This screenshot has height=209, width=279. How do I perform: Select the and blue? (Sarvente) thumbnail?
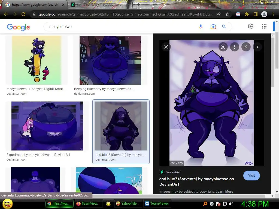(x=121, y=126)
